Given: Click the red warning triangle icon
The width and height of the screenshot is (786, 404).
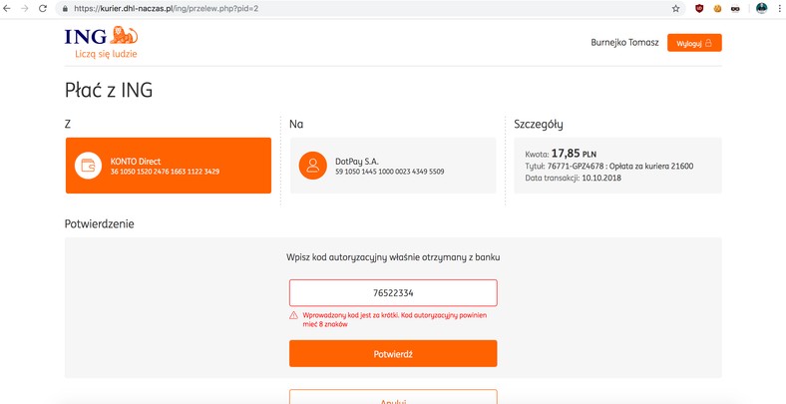Looking at the screenshot, I should tap(294, 315).
